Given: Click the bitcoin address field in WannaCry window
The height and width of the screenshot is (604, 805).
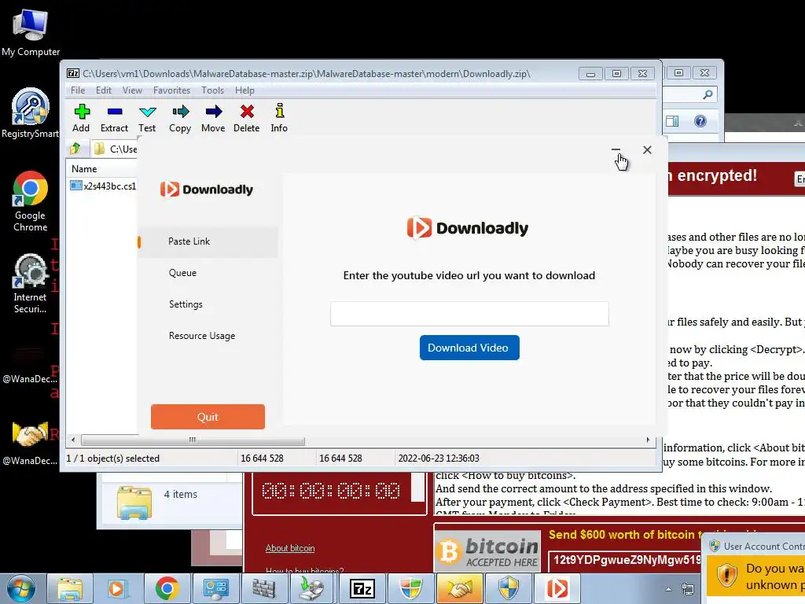Looking at the screenshot, I should [x=627, y=560].
